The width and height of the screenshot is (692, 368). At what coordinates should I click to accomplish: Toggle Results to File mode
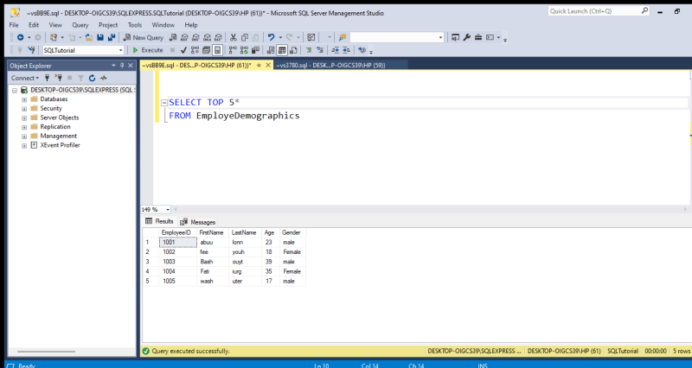tap(293, 50)
